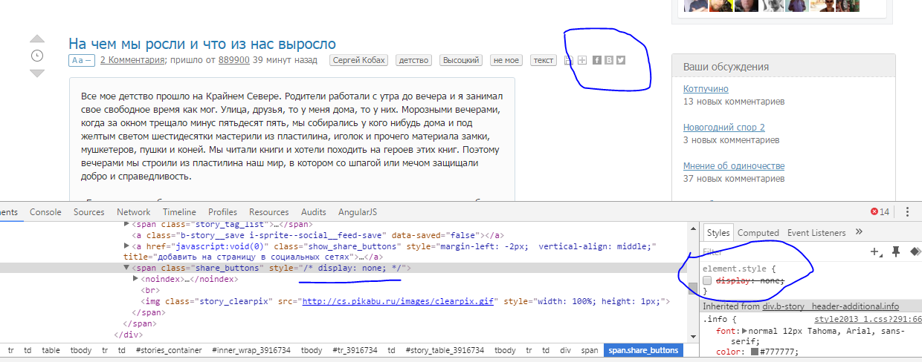Show more Styles sidebar tabs chevron
This screenshot has height=362, width=922.
pyautogui.click(x=860, y=232)
